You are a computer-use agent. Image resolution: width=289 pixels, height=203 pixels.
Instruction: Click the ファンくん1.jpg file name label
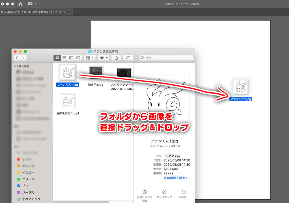click(x=68, y=85)
